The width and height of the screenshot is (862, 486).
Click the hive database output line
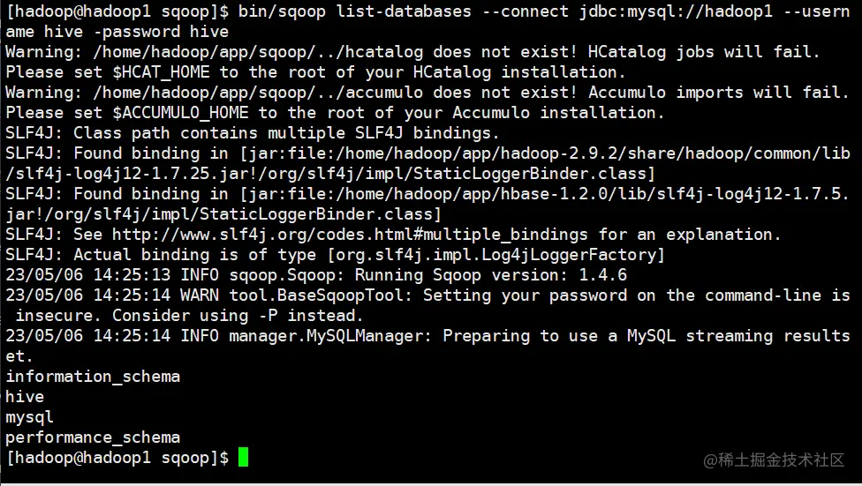[25, 397]
